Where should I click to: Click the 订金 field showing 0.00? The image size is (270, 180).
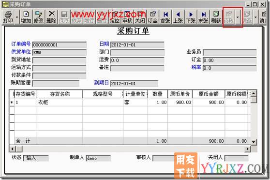pyautogui.click(x=229, y=60)
